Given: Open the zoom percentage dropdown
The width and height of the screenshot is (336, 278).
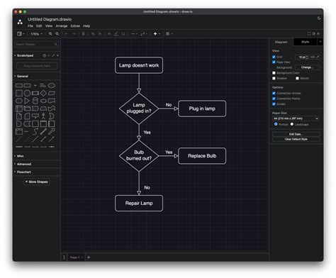Looking at the screenshot, I should click(x=36, y=34).
